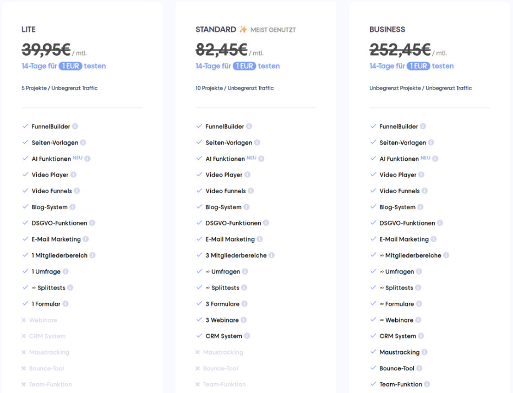Image resolution: width=513 pixels, height=393 pixels.
Task: Open info icon next to Standard Seiten-Vorlagen
Action: pos(257,143)
